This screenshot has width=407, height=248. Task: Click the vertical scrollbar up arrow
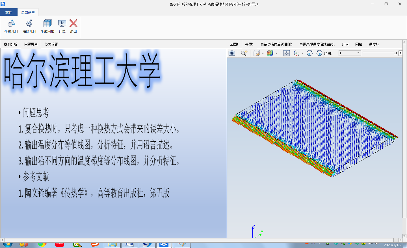coord(404,42)
